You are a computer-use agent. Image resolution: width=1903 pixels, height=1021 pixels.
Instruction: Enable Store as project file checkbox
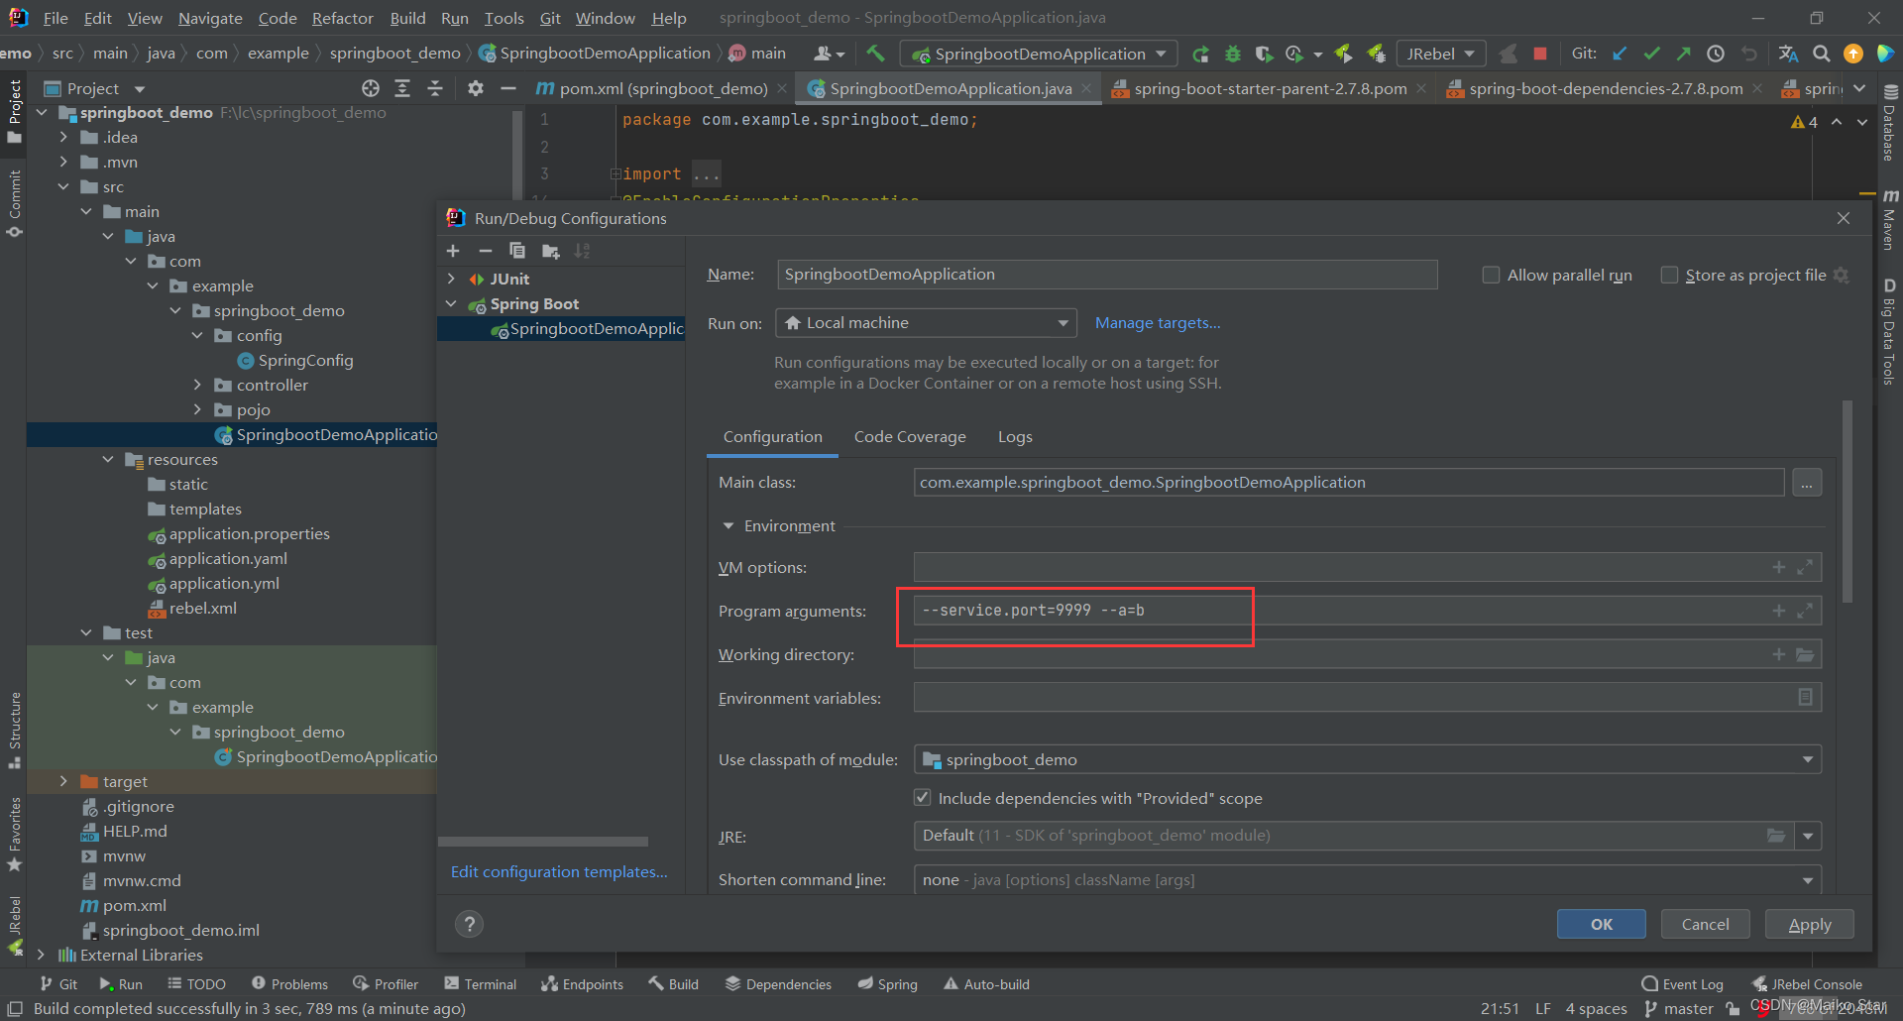[x=1669, y=275]
